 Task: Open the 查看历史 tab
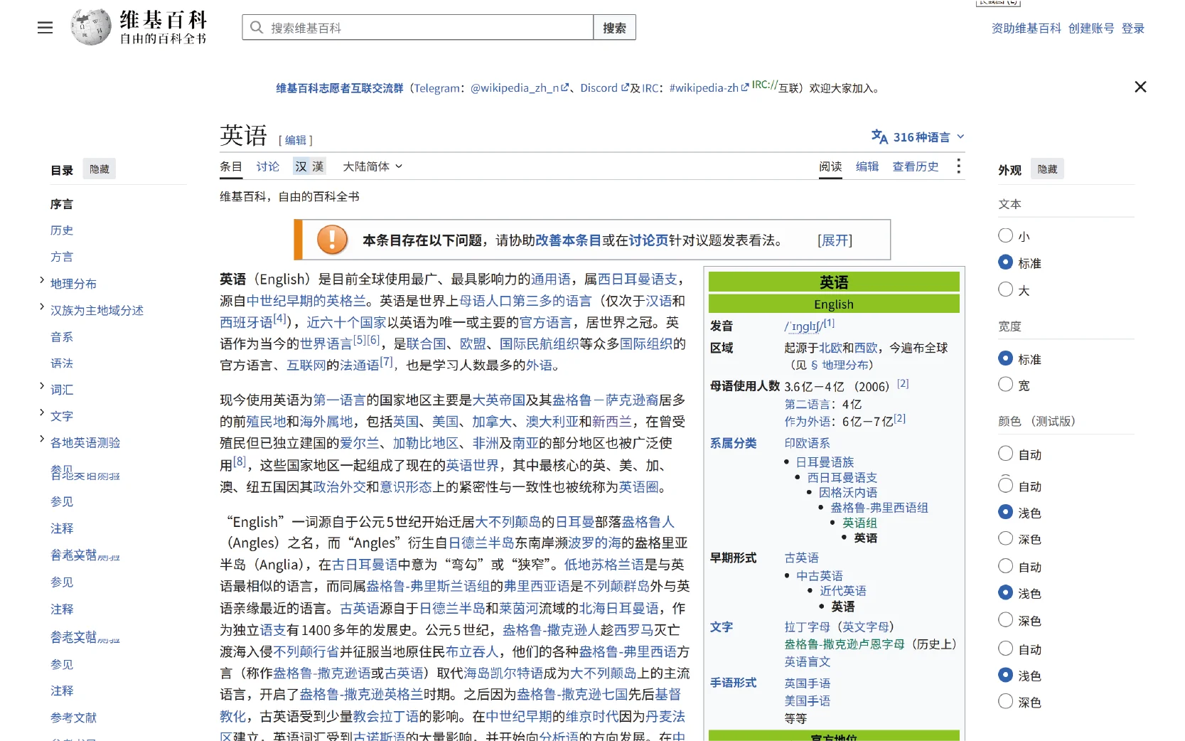pyautogui.click(x=916, y=166)
